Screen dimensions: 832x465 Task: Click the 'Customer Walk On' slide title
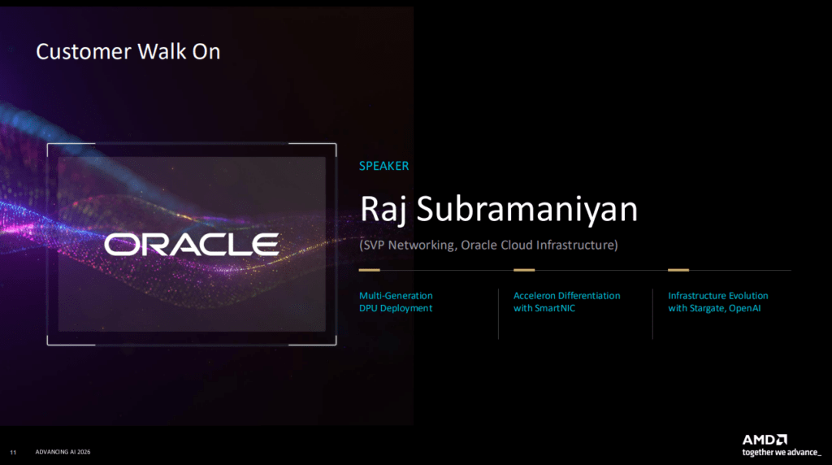pos(128,51)
